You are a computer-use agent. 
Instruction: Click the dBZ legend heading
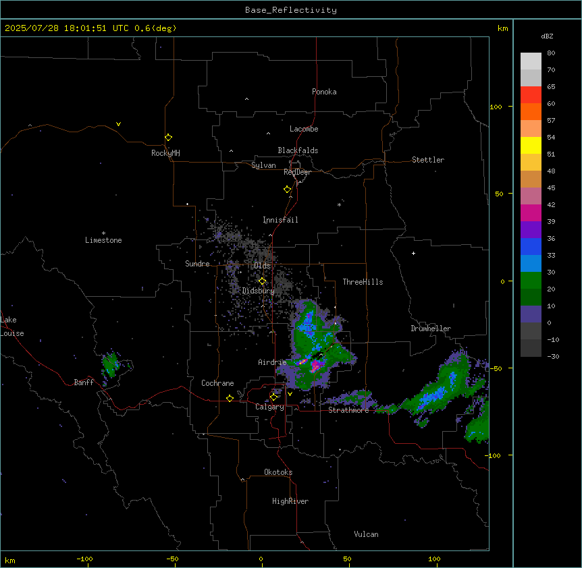point(547,36)
